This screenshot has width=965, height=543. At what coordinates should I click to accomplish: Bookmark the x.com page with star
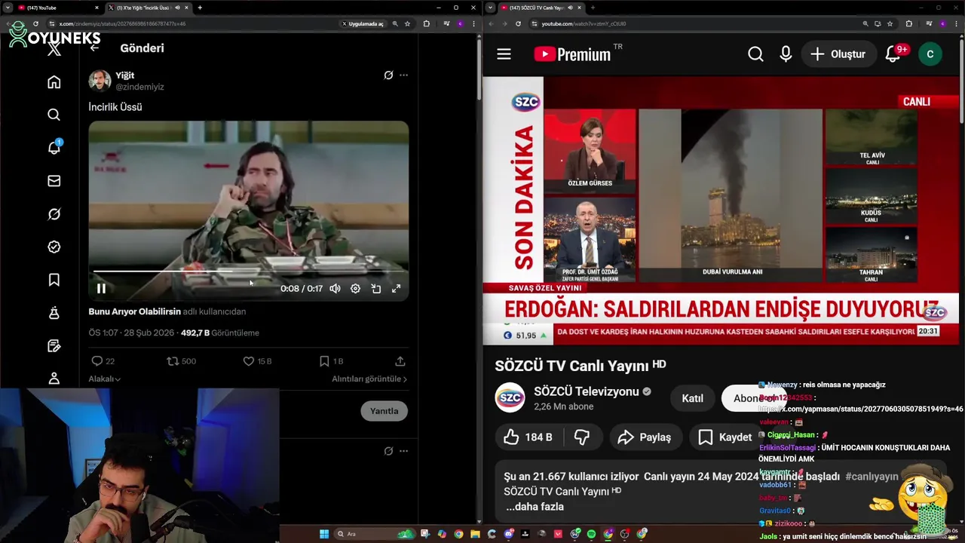click(x=407, y=23)
